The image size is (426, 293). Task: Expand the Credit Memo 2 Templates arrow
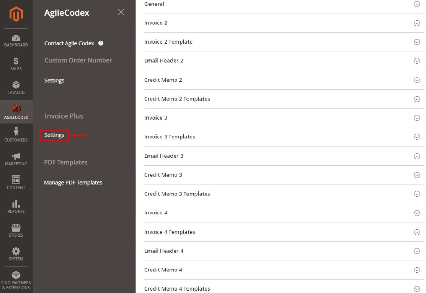417,99
